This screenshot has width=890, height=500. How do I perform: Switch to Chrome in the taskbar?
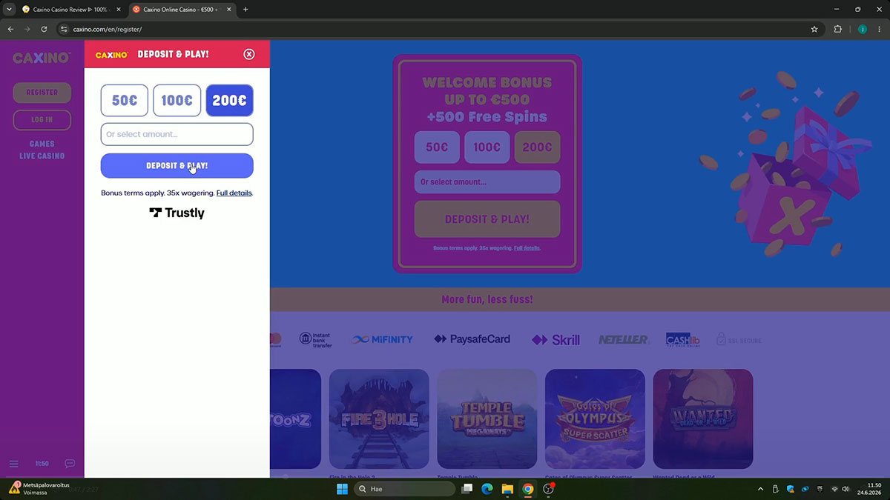click(528, 489)
